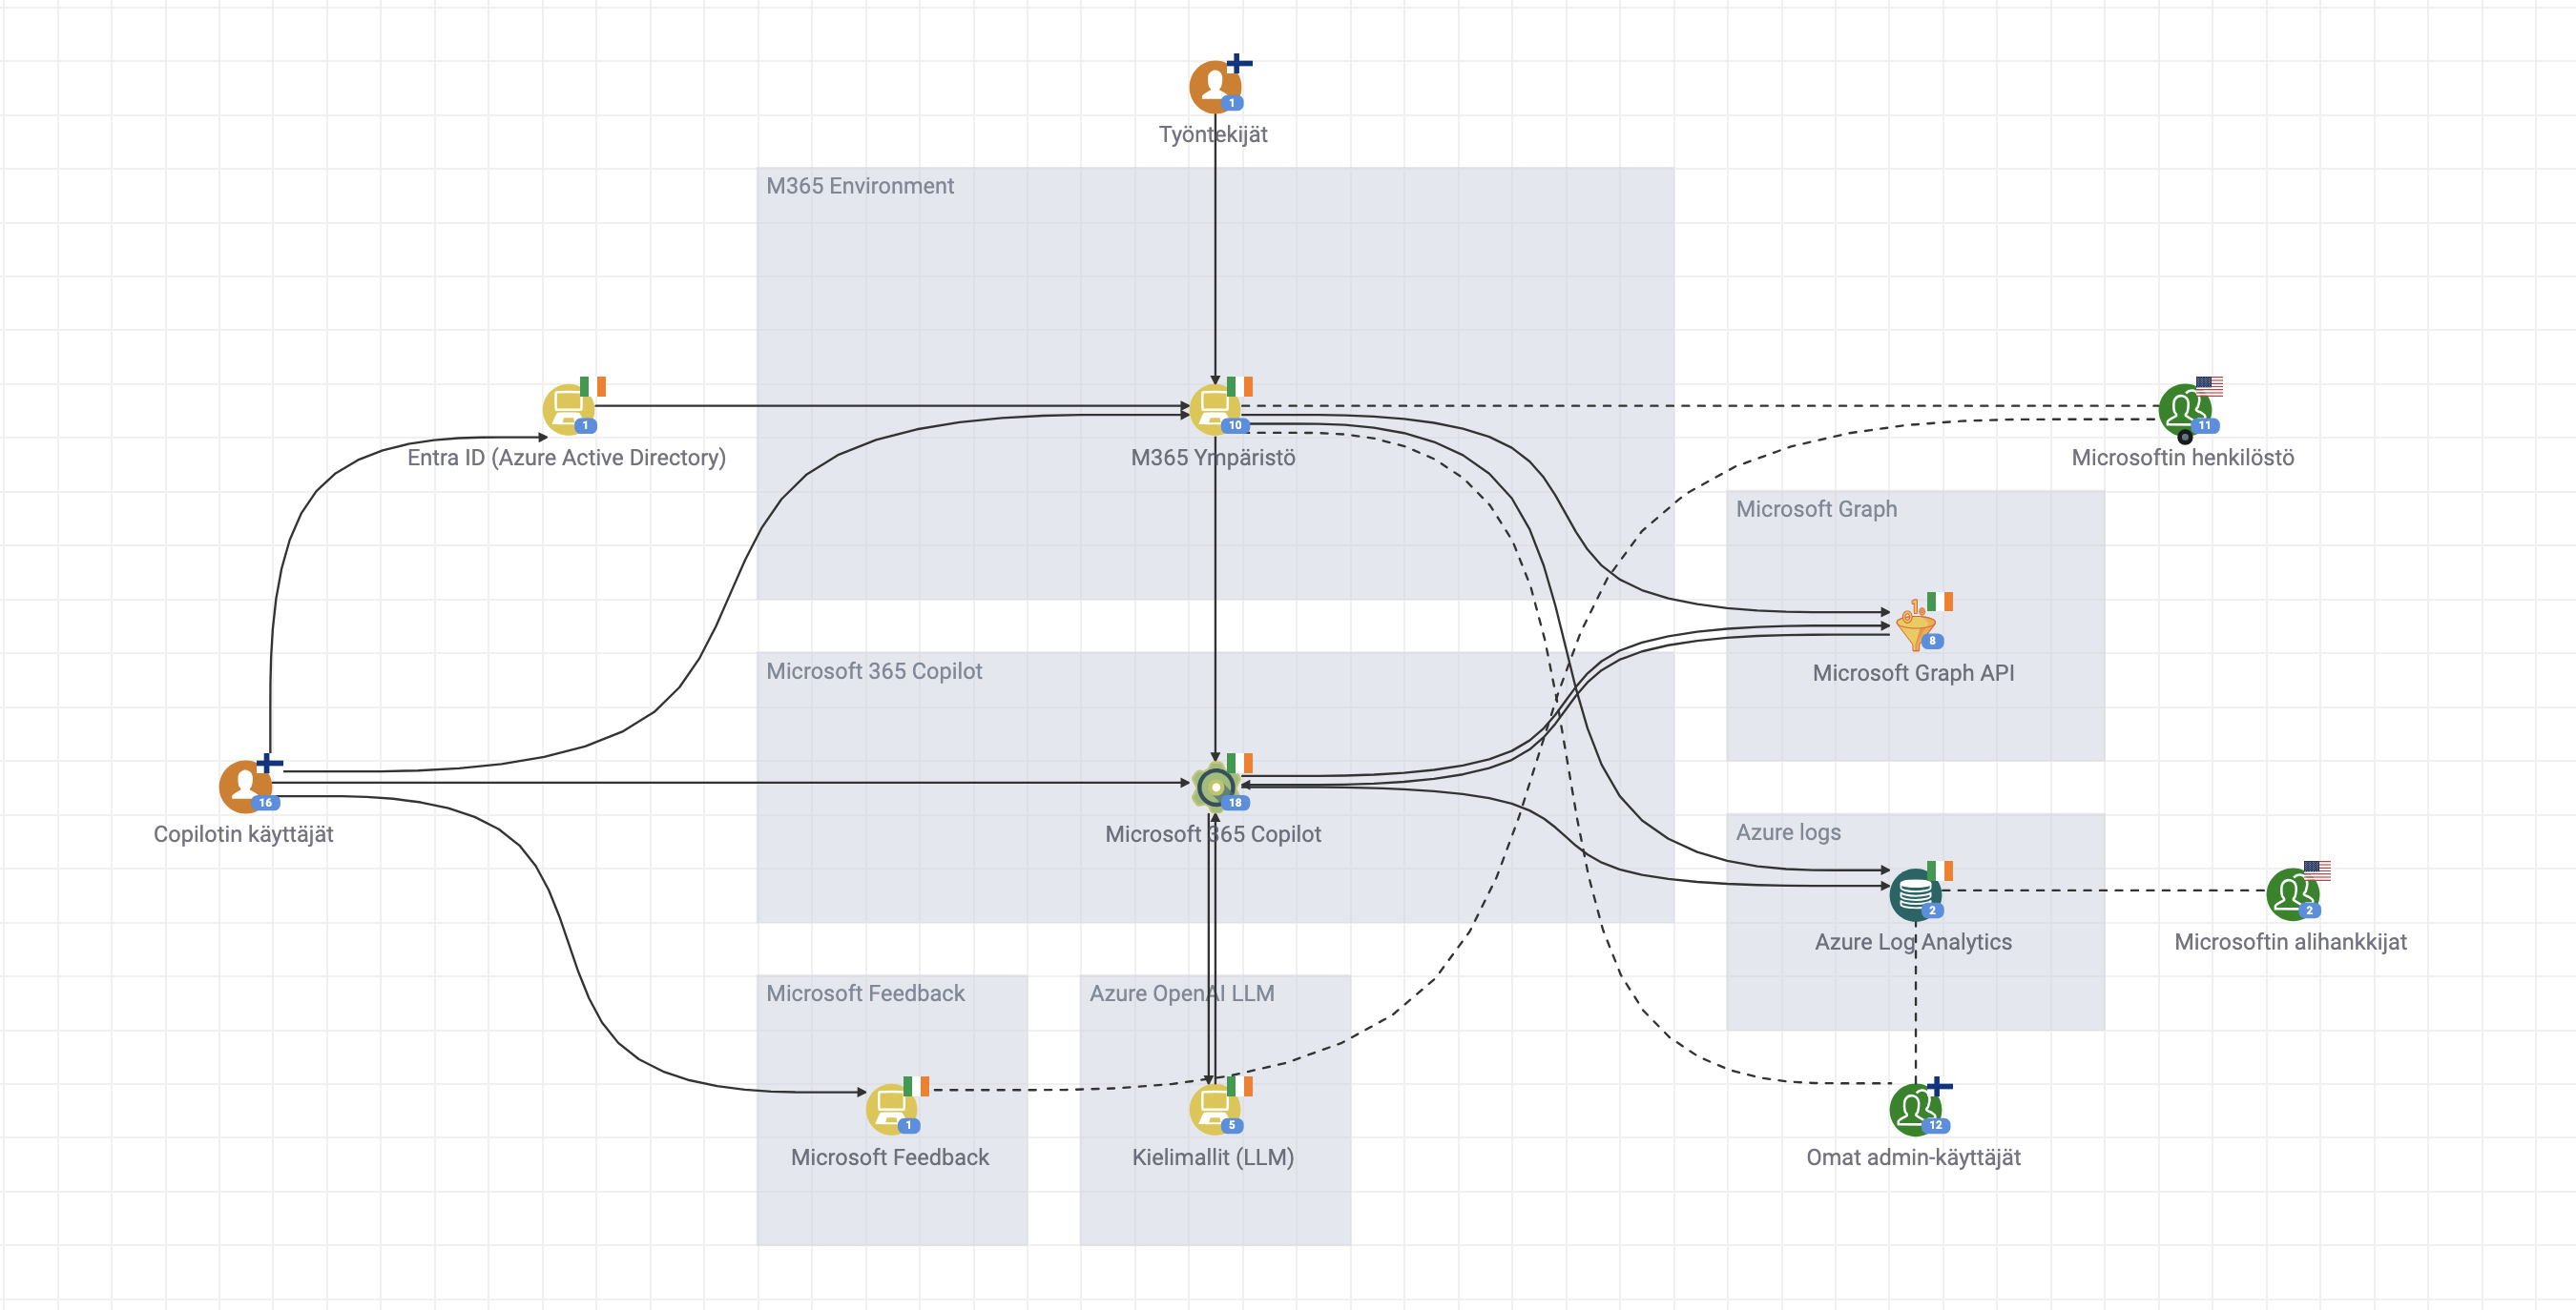The height and width of the screenshot is (1310, 2576).
Task: Select the Omat admin-käyttäjät group icon
Action: pyautogui.click(x=1914, y=1108)
